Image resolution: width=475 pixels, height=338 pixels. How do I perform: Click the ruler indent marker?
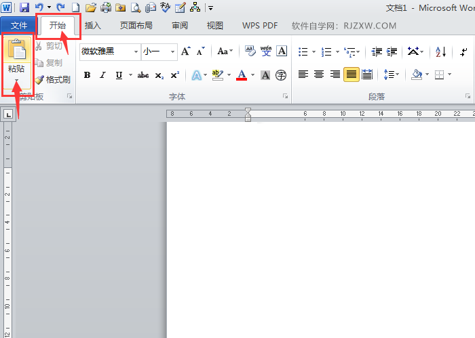coord(248,114)
